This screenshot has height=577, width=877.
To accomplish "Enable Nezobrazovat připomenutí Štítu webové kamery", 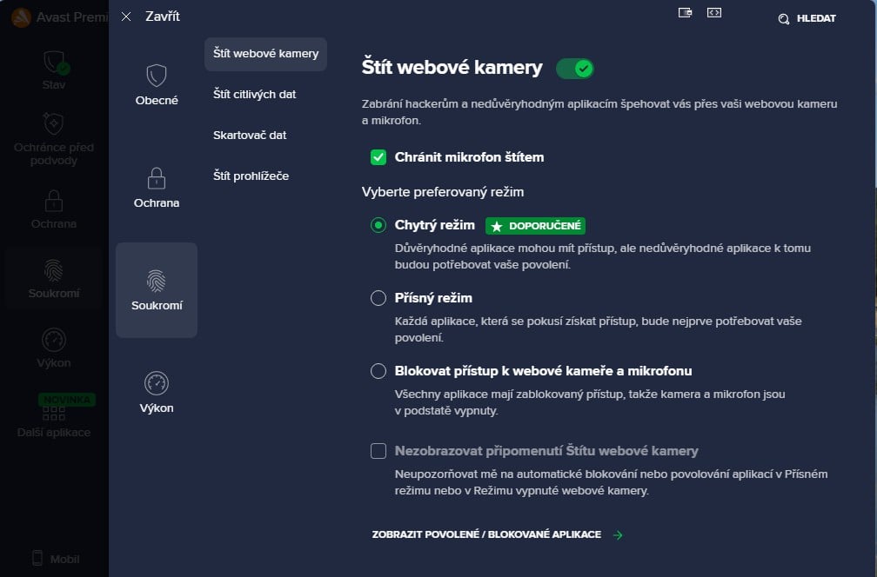I will (x=378, y=451).
